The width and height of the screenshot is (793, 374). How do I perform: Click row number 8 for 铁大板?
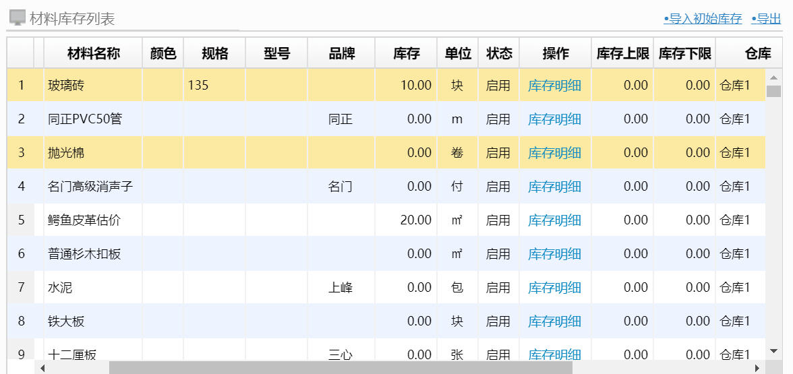(x=21, y=321)
